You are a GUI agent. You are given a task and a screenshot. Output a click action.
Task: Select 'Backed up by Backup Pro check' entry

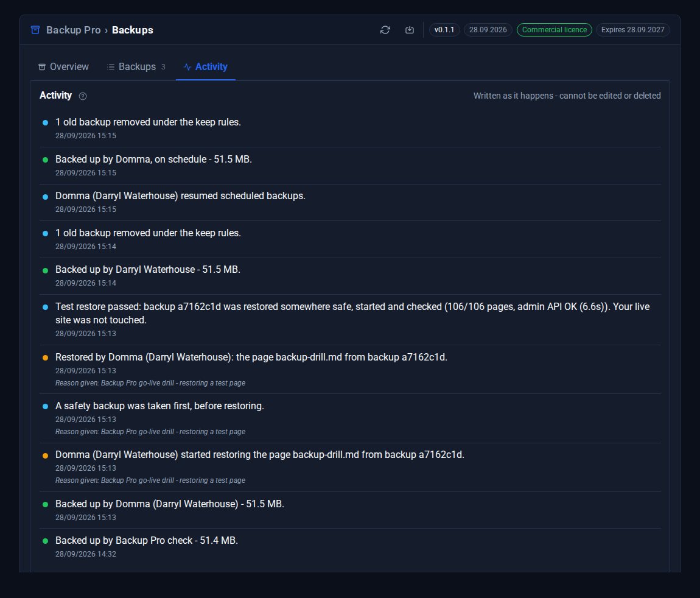coord(350,547)
